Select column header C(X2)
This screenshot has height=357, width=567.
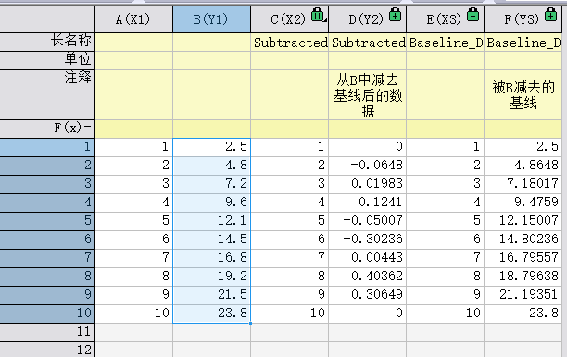[x=289, y=19]
